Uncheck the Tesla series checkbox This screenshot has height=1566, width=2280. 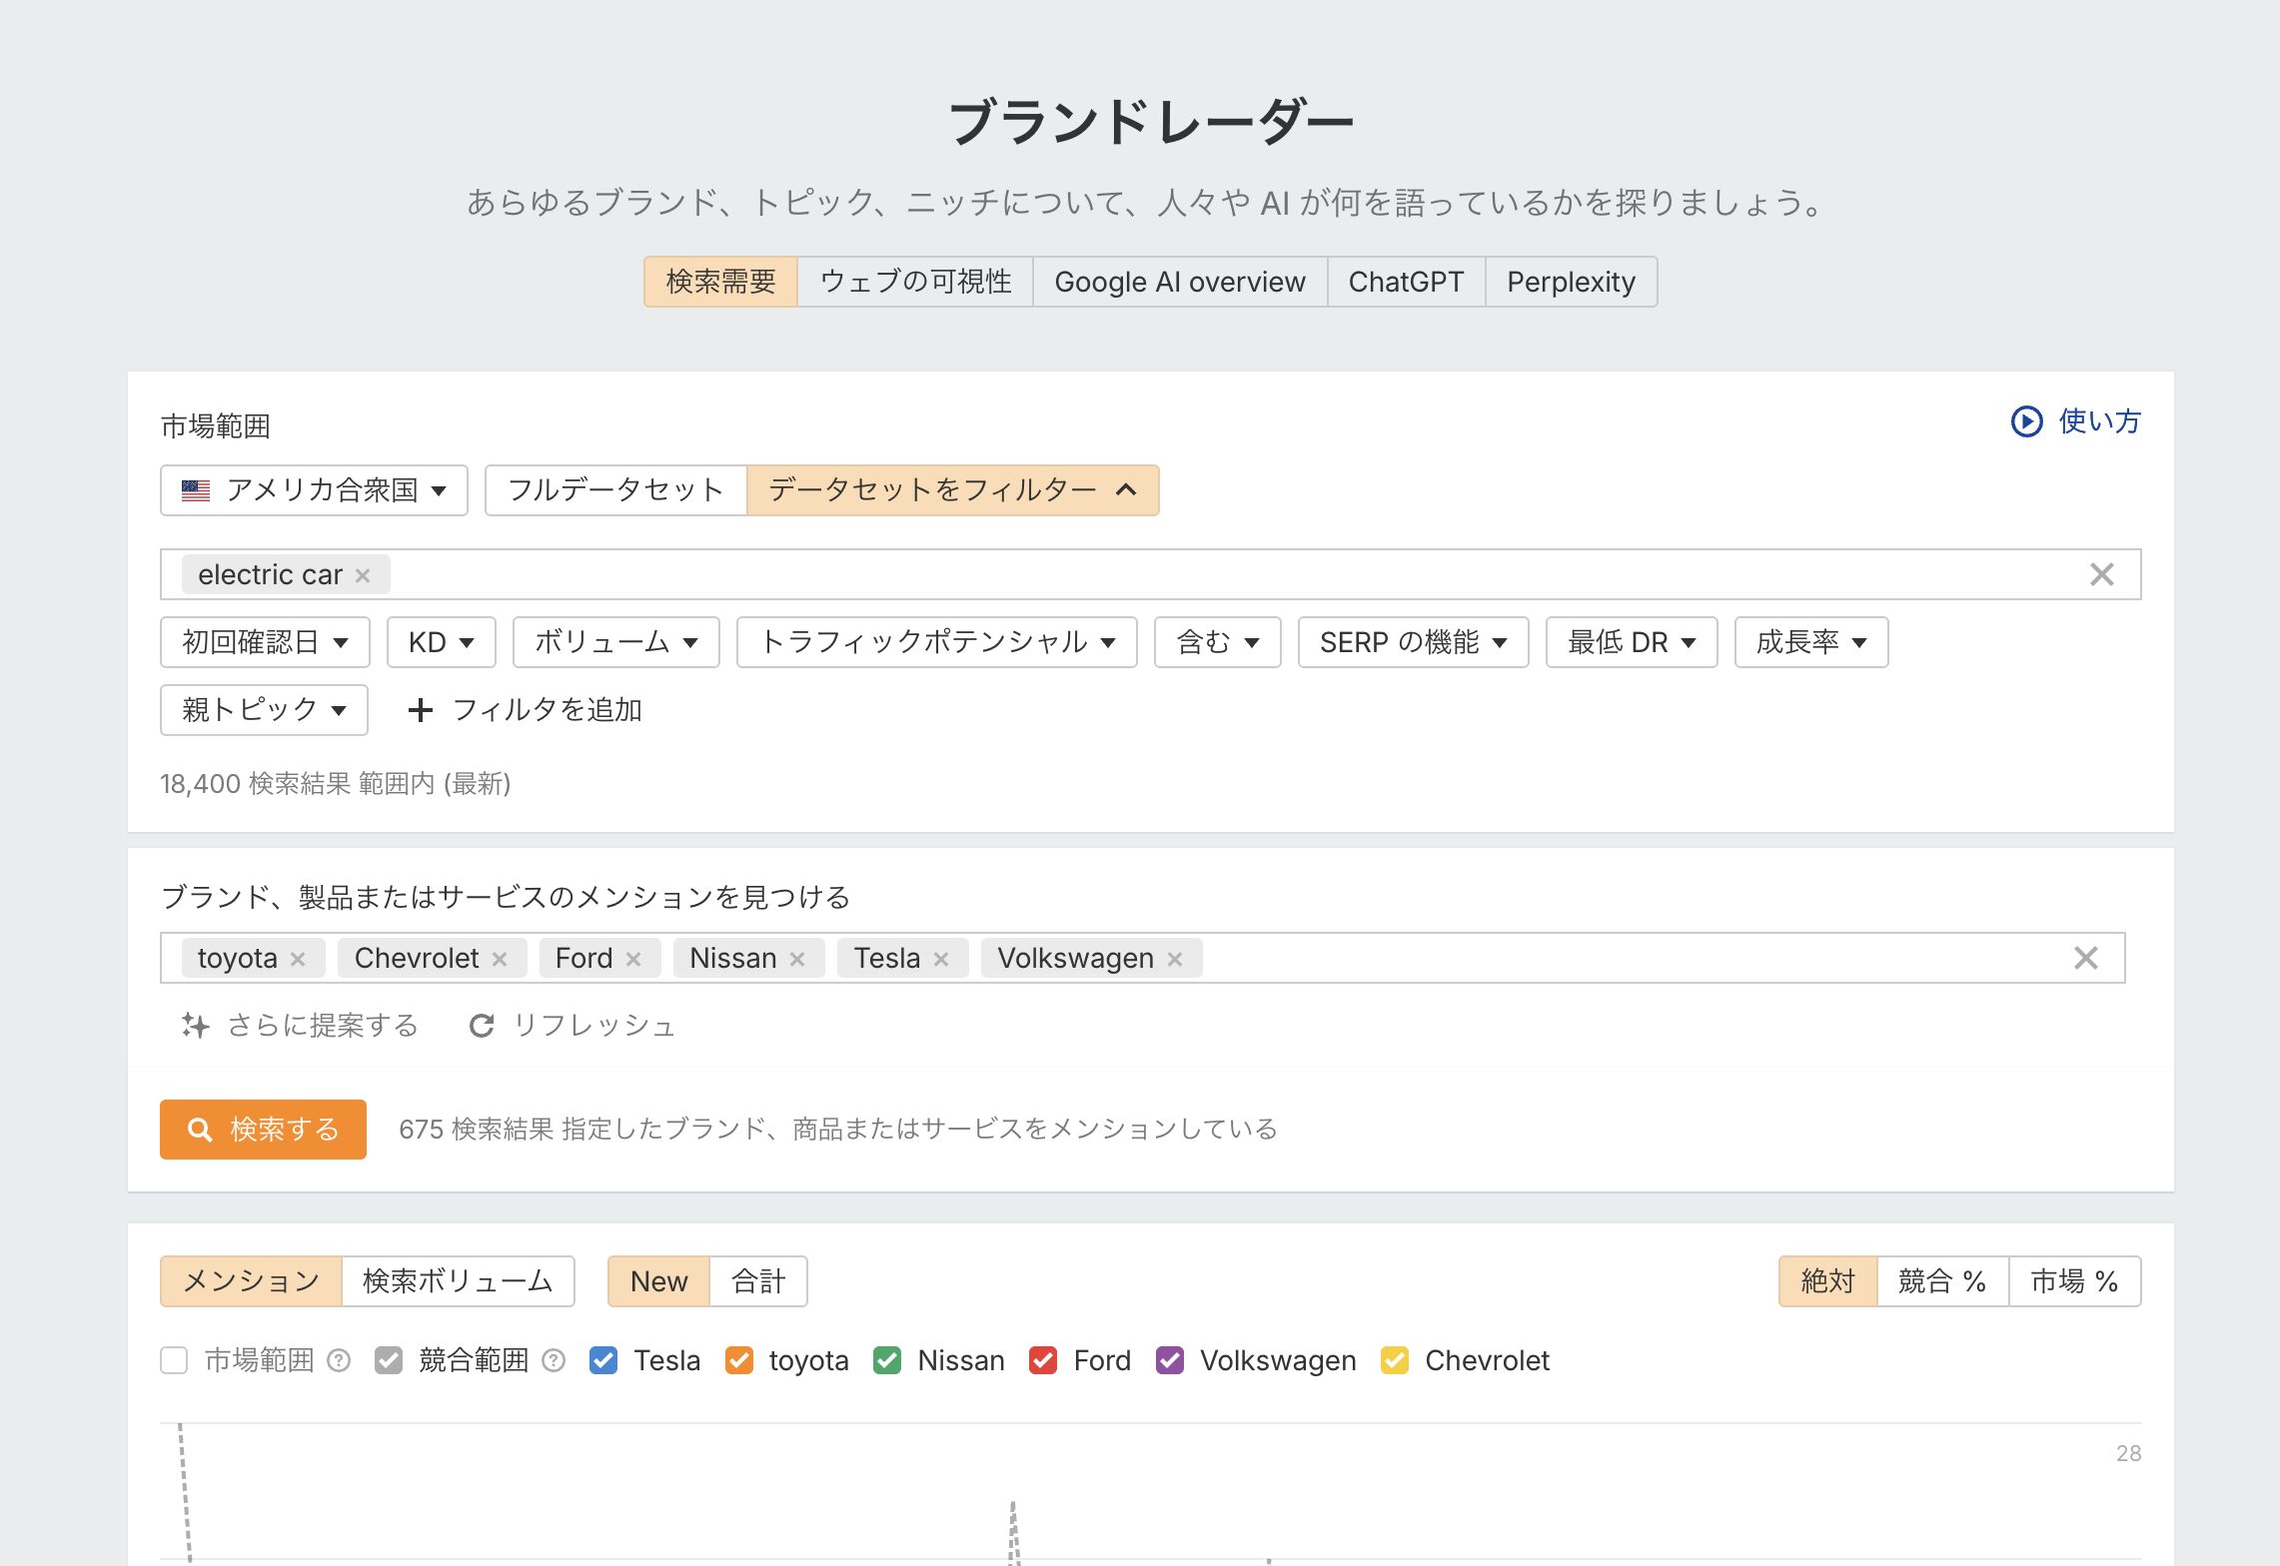point(603,1360)
